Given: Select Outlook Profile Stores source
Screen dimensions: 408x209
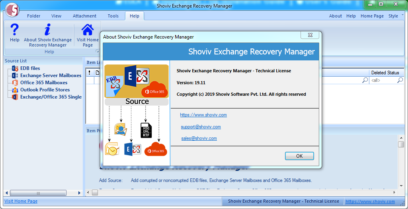Looking at the screenshot, I should click(x=45, y=90).
